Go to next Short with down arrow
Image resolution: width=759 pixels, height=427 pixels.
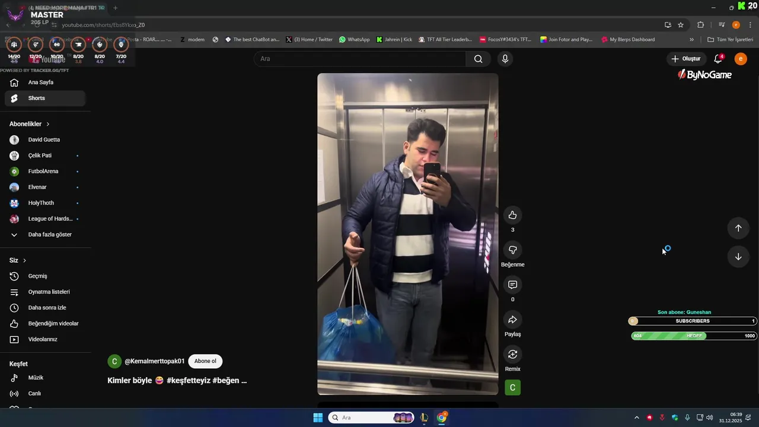738,257
